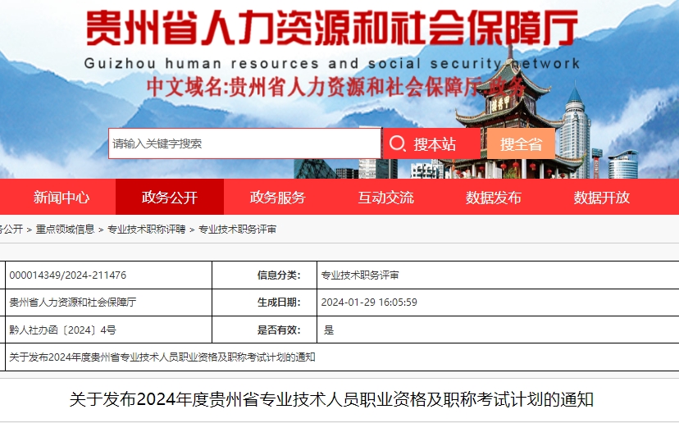Click the magnifier icon in 搜本站 button
679x423 pixels.
tap(398, 144)
